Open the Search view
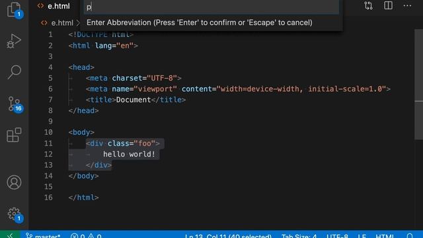 point(14,72)
